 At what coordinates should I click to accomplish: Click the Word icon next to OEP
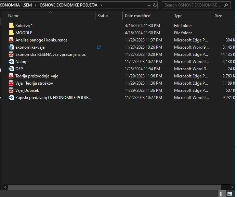click(x=11, y=69)
